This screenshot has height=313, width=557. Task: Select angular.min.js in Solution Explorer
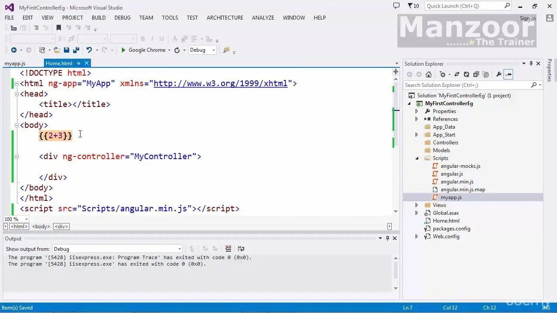pyautogui.click(x=457, y=182)
